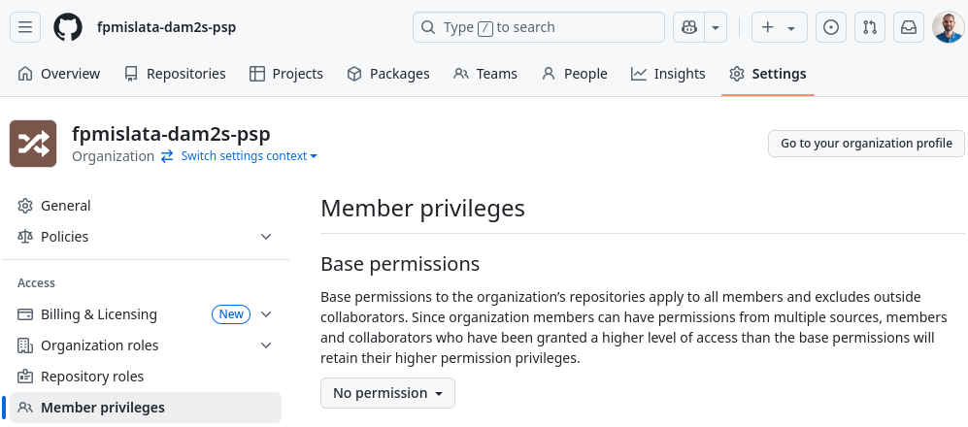968x427 pixels.
Task: Click the Packages box icon
Action: 354,74
